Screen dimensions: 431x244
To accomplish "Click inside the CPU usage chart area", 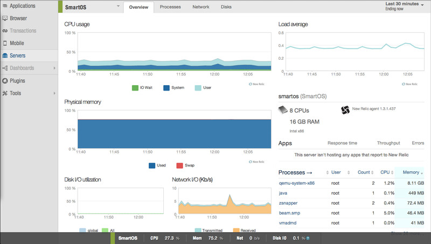I will pyautogui.click(x=174, y=52).
